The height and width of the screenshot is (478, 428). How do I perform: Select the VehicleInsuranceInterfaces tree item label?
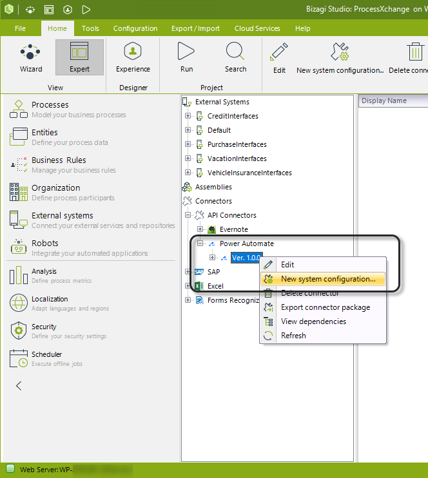(249, 173)
